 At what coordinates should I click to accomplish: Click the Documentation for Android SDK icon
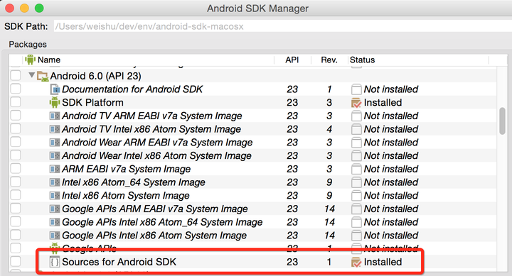(x=55, y=89)
